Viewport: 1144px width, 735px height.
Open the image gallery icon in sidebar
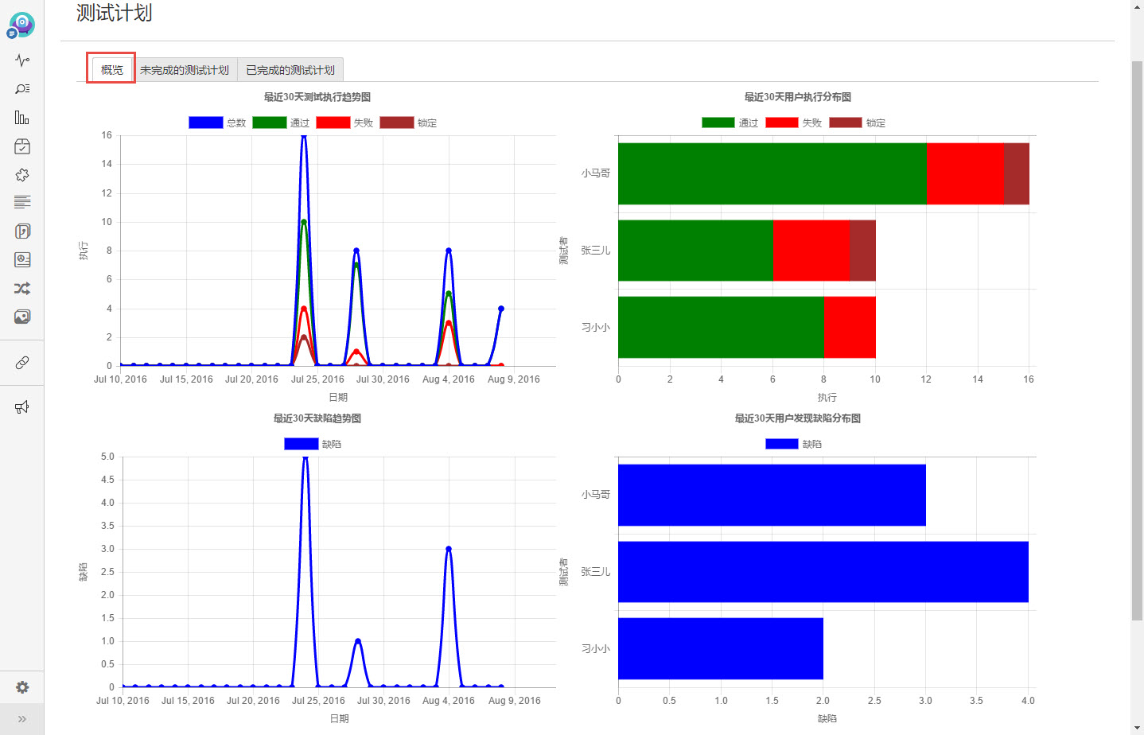click(22, 317)
